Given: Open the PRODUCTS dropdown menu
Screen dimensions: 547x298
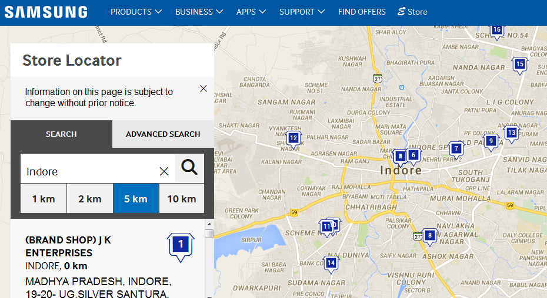Looking at the screenshot, I should (x=136, y=12).
